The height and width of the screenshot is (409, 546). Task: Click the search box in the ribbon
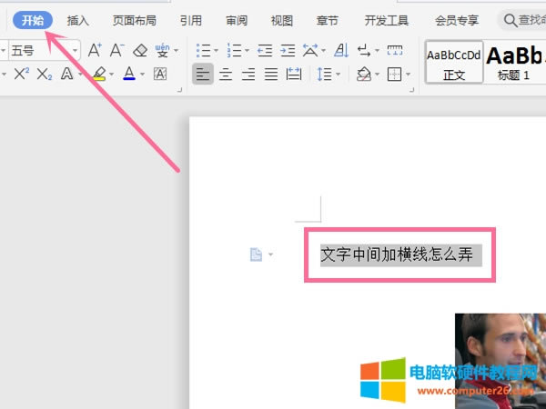(521, 20)
